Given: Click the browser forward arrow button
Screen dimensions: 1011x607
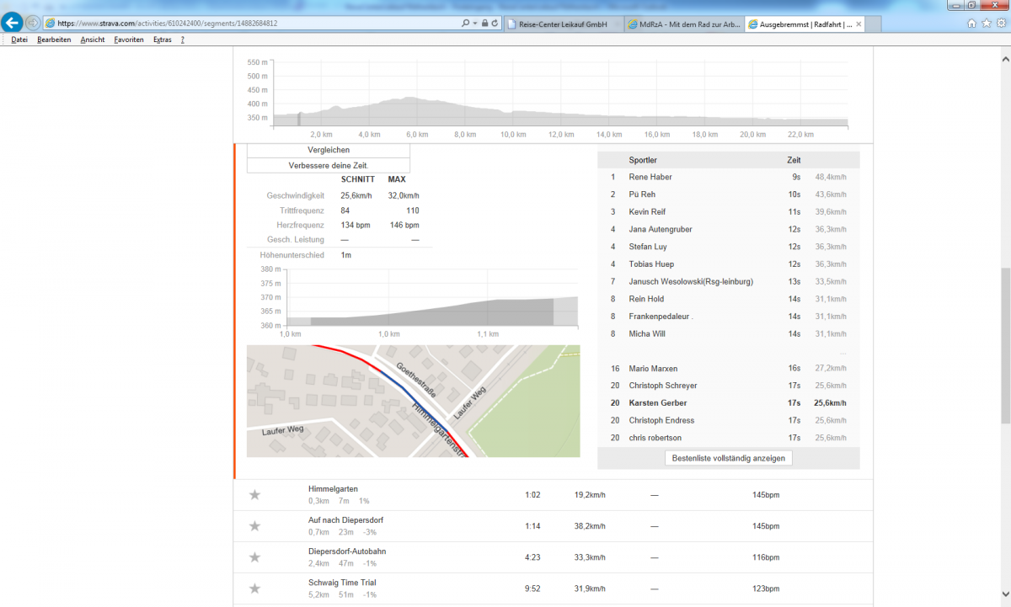Looking at the screenshot, I should click(x=33, y=23).
